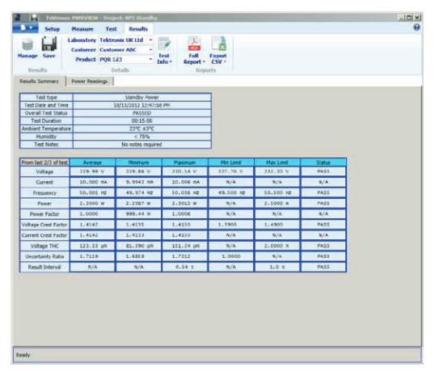The image size is (435, 371).
Task: Select the Frequency row label
Action: pyautogui.click(x=44, y=192)
